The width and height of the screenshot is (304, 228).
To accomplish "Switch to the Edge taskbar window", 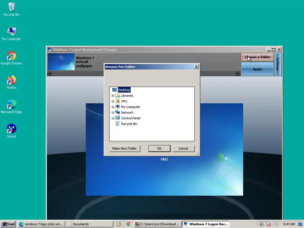I will 42,224.
